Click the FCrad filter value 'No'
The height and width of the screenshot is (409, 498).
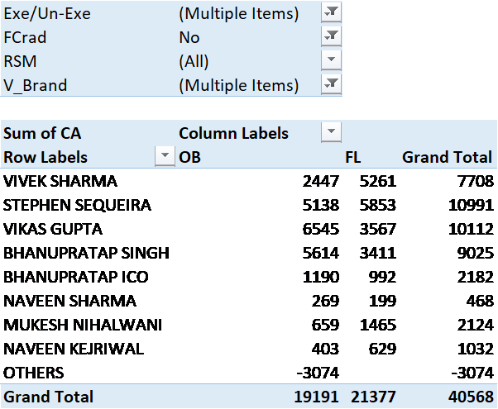[189, 37]
